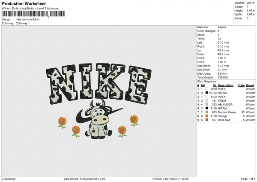Click the "Color changes:" label
Image resolution: width=257 pixels, height=182 pixels.
point(206,31)
